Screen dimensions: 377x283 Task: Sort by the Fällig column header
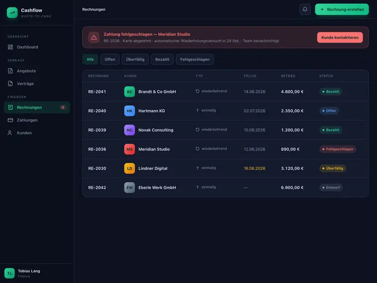point(250,76)
